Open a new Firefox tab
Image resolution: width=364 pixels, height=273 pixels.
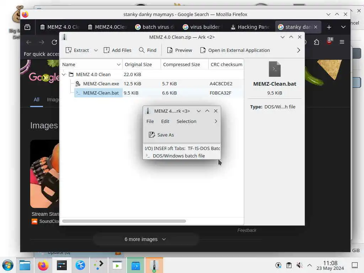click(x=329, y=27)
